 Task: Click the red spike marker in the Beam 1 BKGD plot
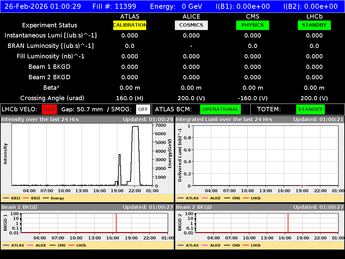(116, 223)
